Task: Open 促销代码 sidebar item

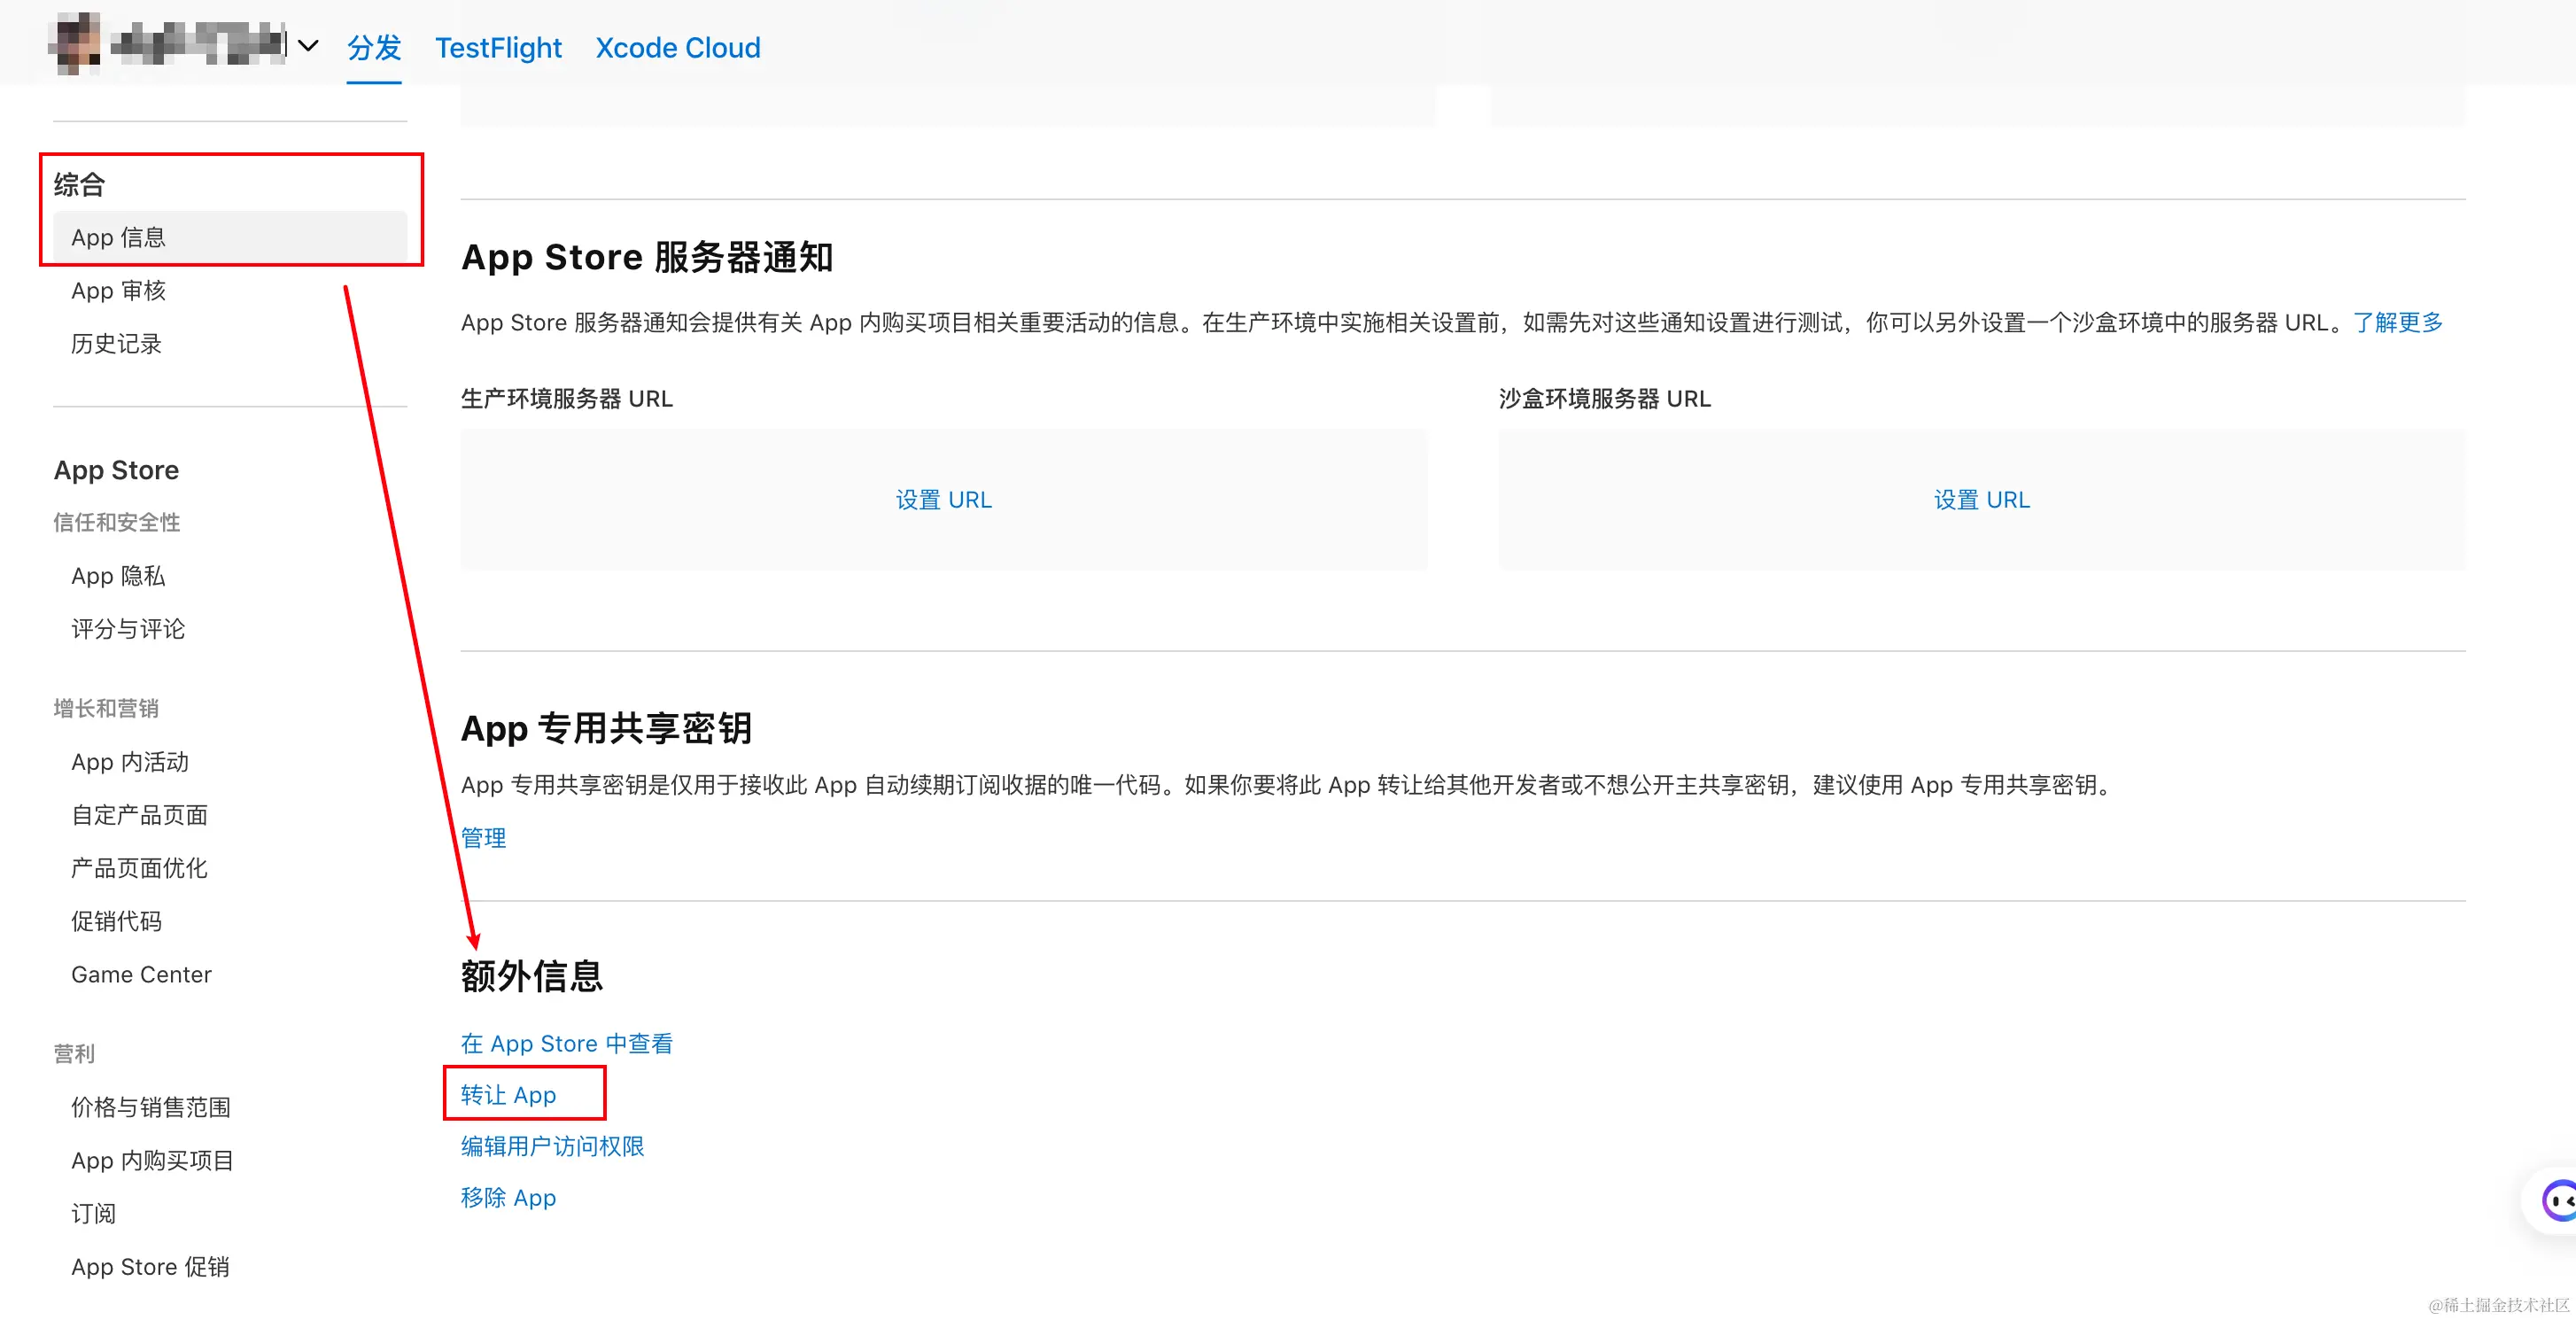Action: (x=116, y=920)
